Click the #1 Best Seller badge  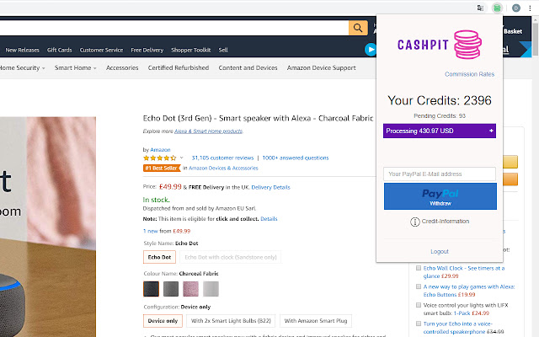(x=162, y=168)
